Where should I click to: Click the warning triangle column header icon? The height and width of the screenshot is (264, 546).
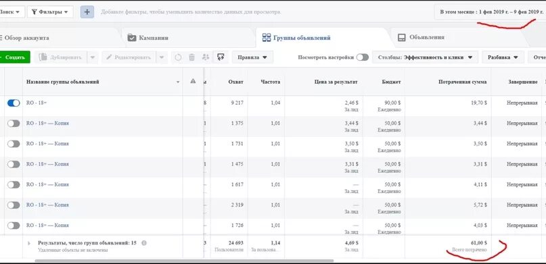click(x=193, y=81)
